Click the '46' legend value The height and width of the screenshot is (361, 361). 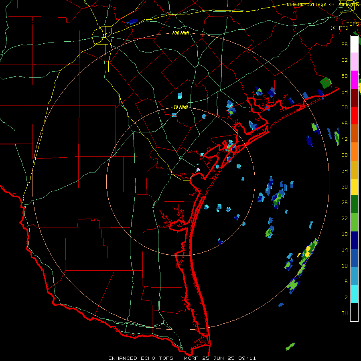(x=345, y=124)
